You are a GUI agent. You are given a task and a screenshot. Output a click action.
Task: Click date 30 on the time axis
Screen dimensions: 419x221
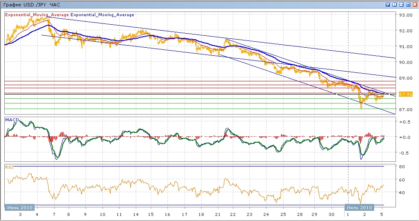332,215
